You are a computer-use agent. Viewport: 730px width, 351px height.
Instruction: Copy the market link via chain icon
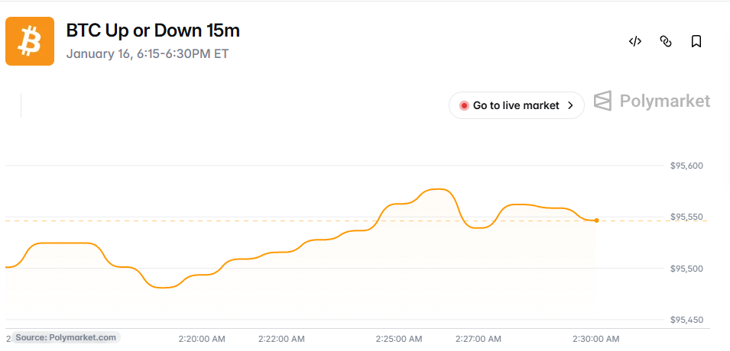pyautogui.click(x=666, y=41)
